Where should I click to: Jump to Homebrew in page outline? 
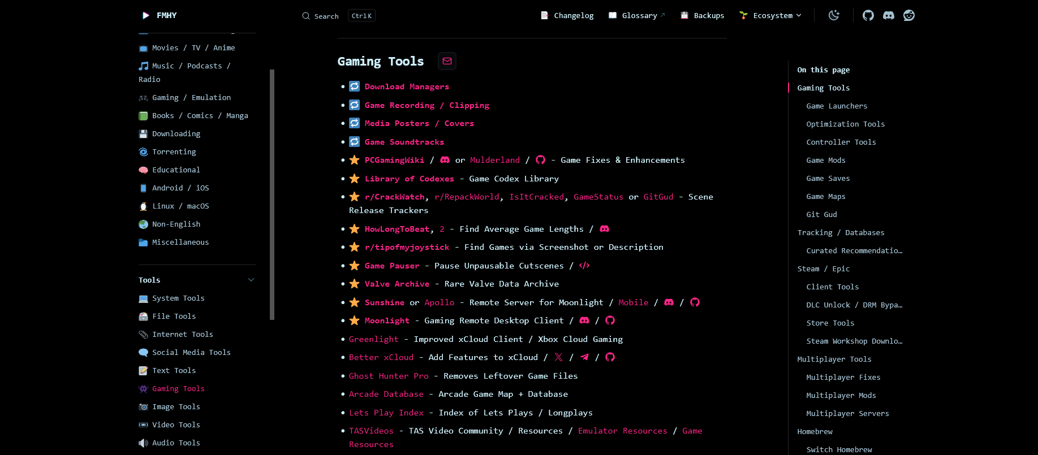point(815,431)
